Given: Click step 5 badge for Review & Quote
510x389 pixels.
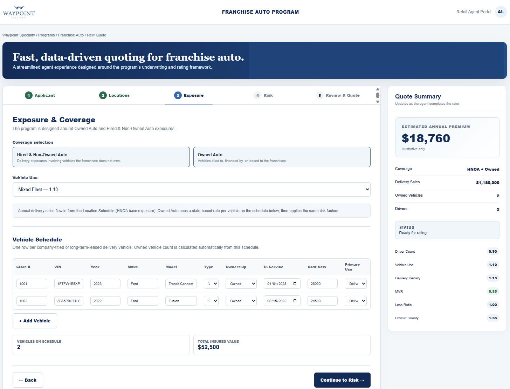Looking at the screenshot, I should (x=320, y=95).
